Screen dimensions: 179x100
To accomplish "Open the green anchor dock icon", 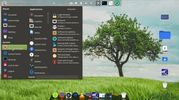I will (x=55, y=95).
